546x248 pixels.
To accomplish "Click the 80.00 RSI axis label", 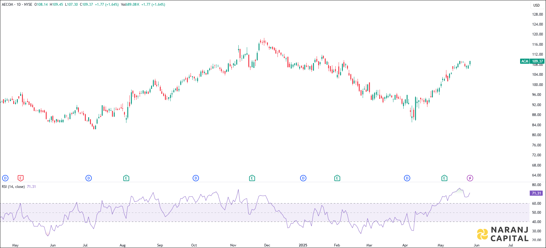I will click(537, 185).
